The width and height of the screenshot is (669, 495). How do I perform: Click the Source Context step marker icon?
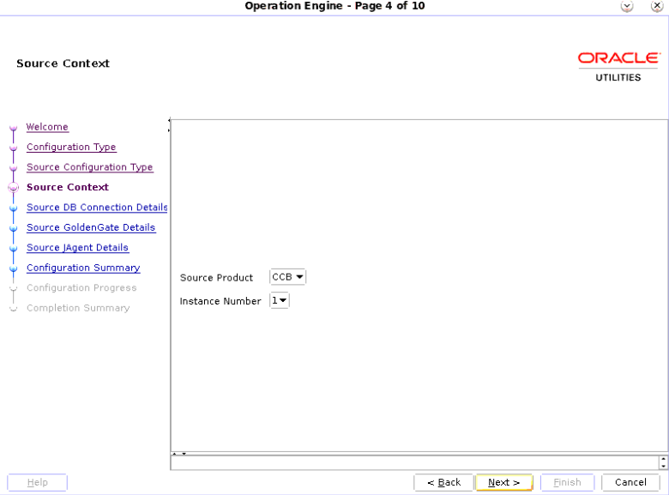[x=13, y=187]
